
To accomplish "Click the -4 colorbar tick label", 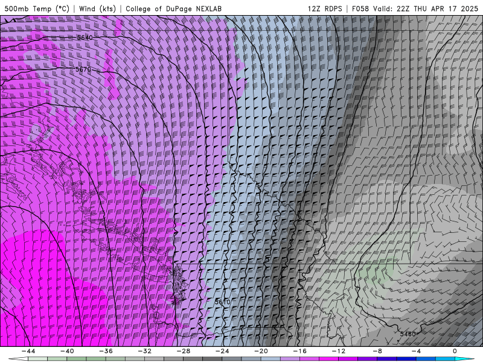I will point(416,351).
